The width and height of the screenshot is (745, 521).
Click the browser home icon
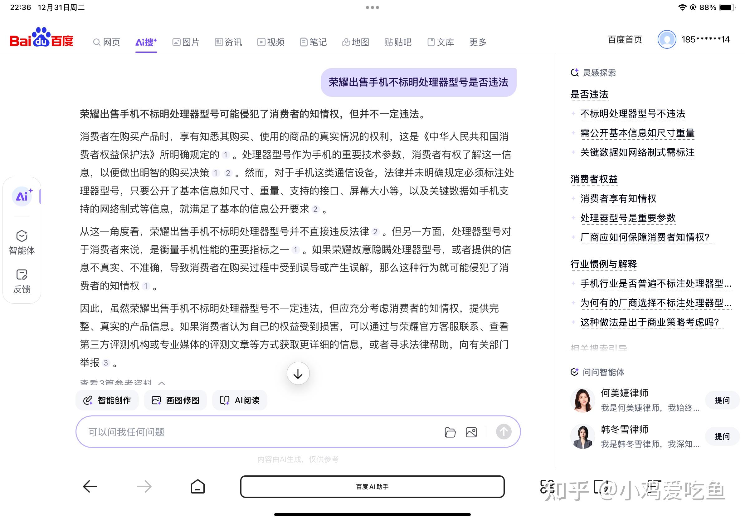point(197,487)
